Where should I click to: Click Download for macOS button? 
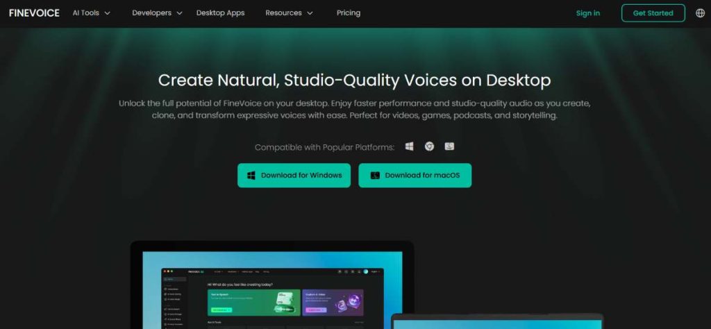[x=415, y=176]
